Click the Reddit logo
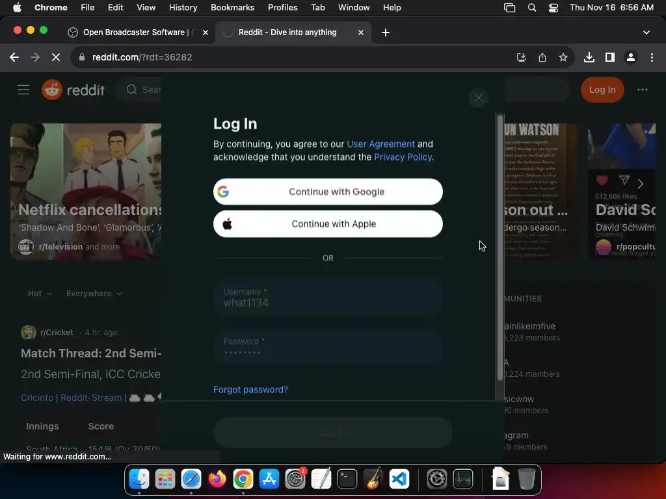 [x=73, y=90]
